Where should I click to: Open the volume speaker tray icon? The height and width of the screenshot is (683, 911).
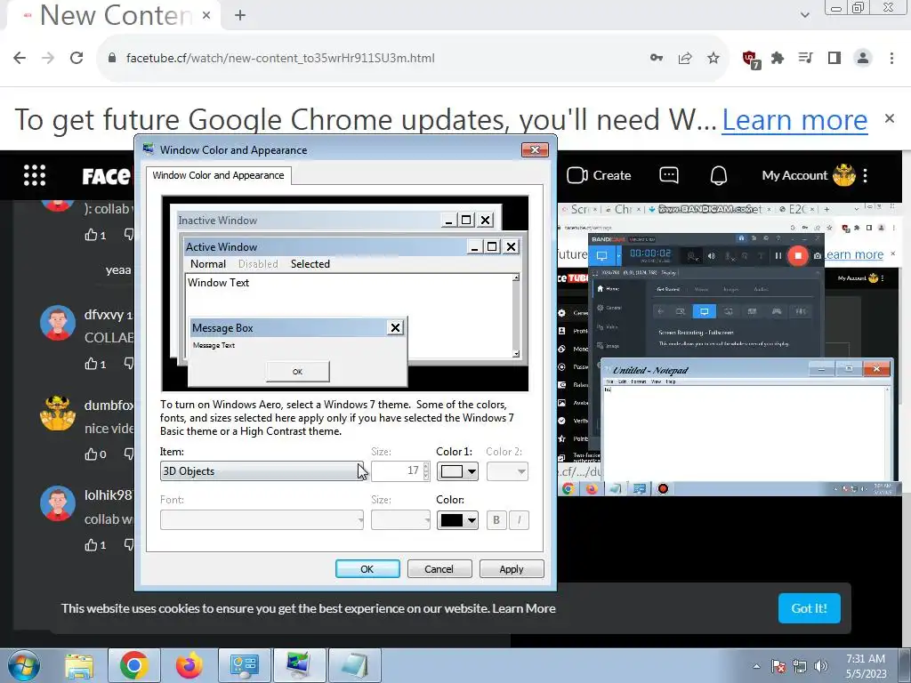pyautogui.click(x=821, y=666)
